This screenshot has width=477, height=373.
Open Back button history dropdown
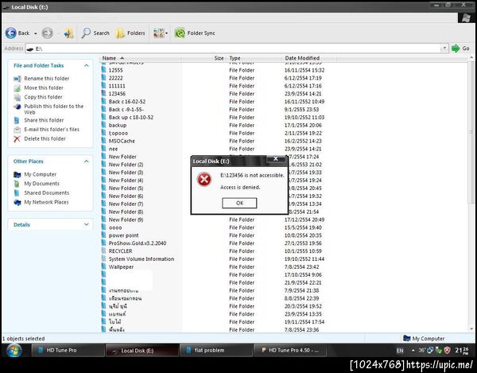35,33
